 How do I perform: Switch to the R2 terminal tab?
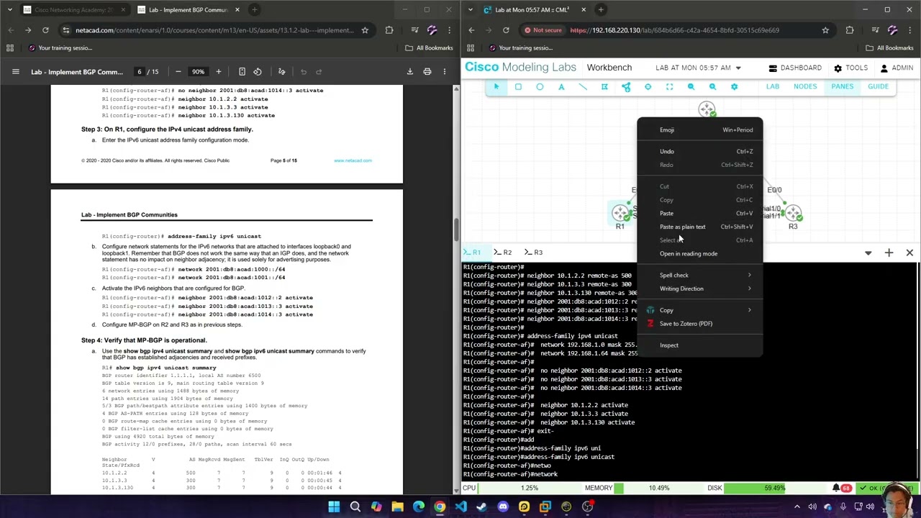503,253
